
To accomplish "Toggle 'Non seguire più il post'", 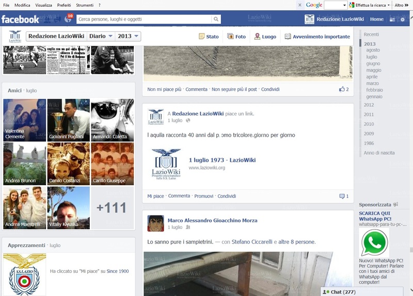I will click(234, 89).
